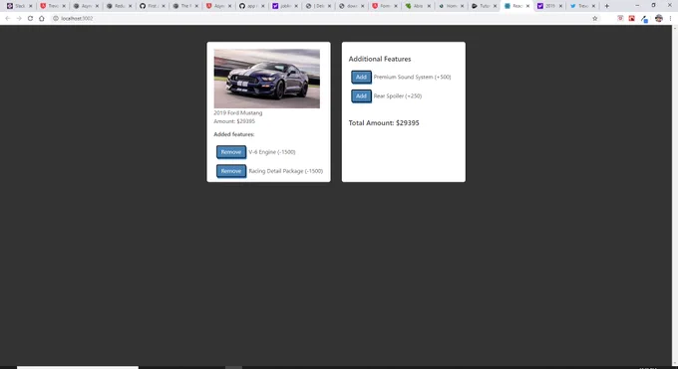Screen dimensions: 678x369
Task: Open the user profile avatar
Action: tap(658, 18)
